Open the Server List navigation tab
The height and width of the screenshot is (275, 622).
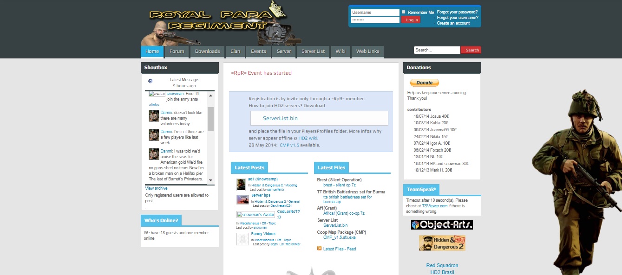point(313,51)
